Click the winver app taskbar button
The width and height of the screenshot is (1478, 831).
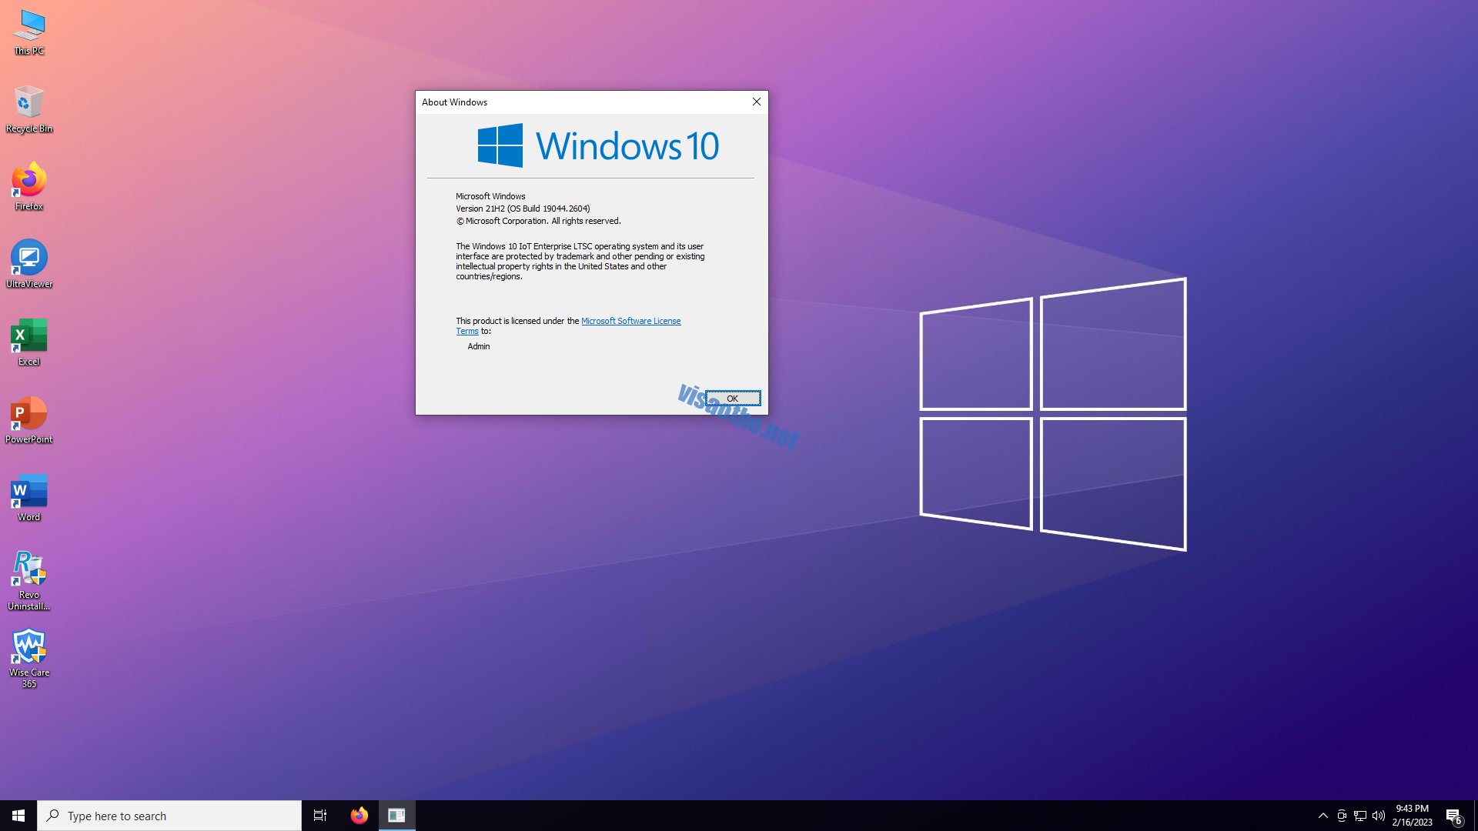(x=397, y=816)
